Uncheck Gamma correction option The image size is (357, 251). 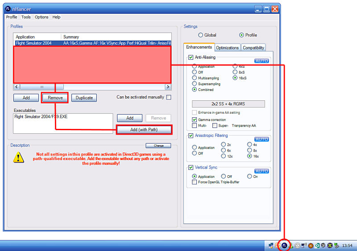(x=195, y=120)
